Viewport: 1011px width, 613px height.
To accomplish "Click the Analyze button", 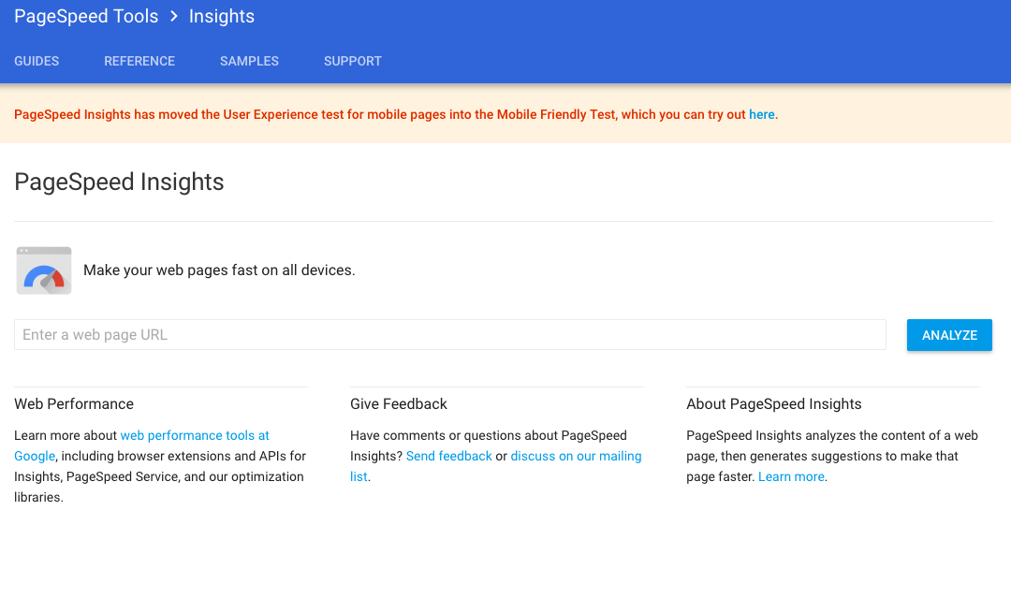I will tap(949, 335).
